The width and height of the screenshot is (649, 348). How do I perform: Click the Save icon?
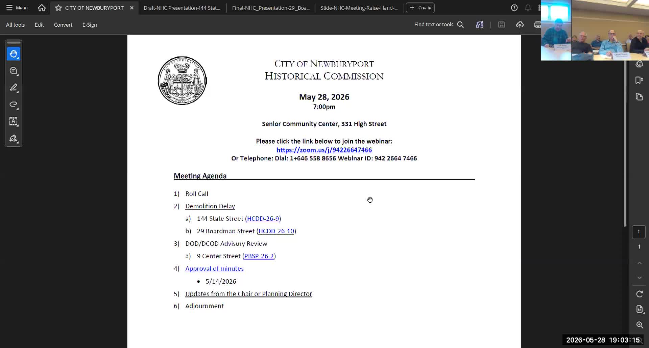502,25
